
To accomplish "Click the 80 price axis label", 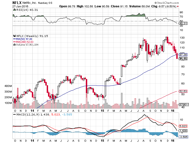I will click(183, 66).
